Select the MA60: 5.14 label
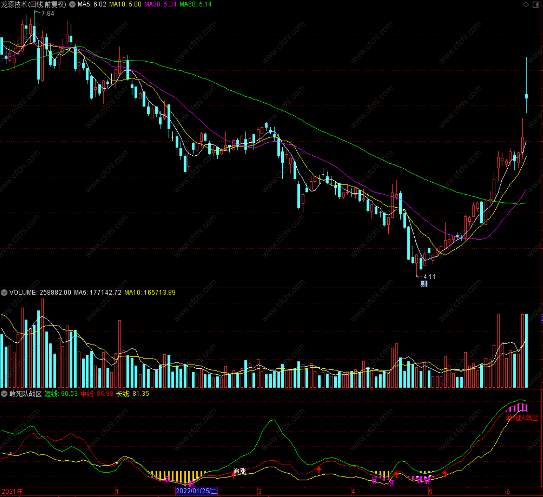The image size is (543, 497). [195, 4]
